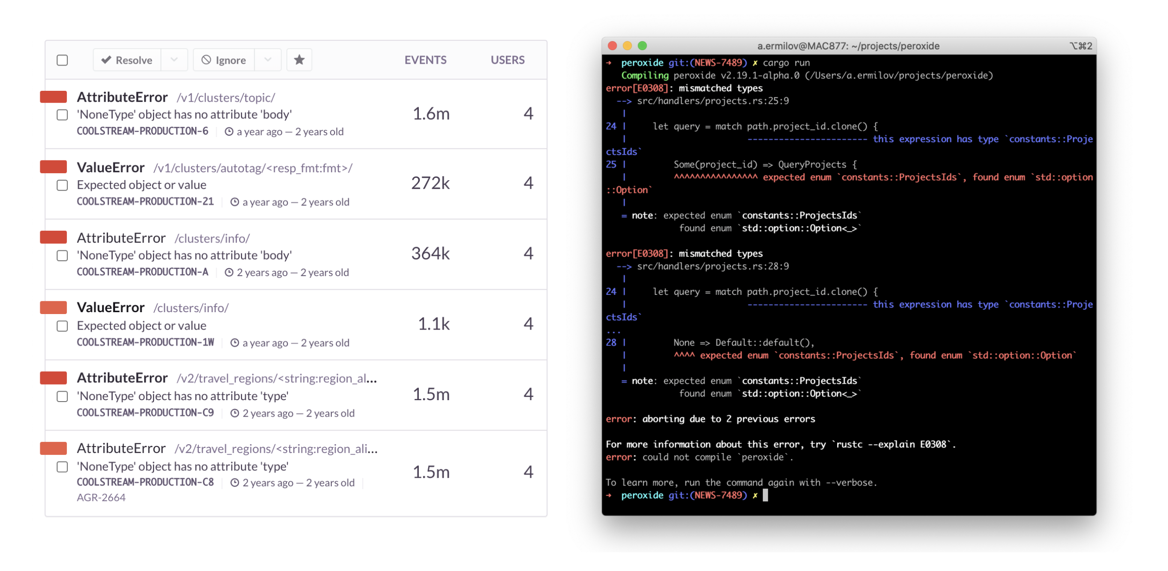Click the clock icon beside 'a year ago' on AttributeError

click(x=229, y=132)
